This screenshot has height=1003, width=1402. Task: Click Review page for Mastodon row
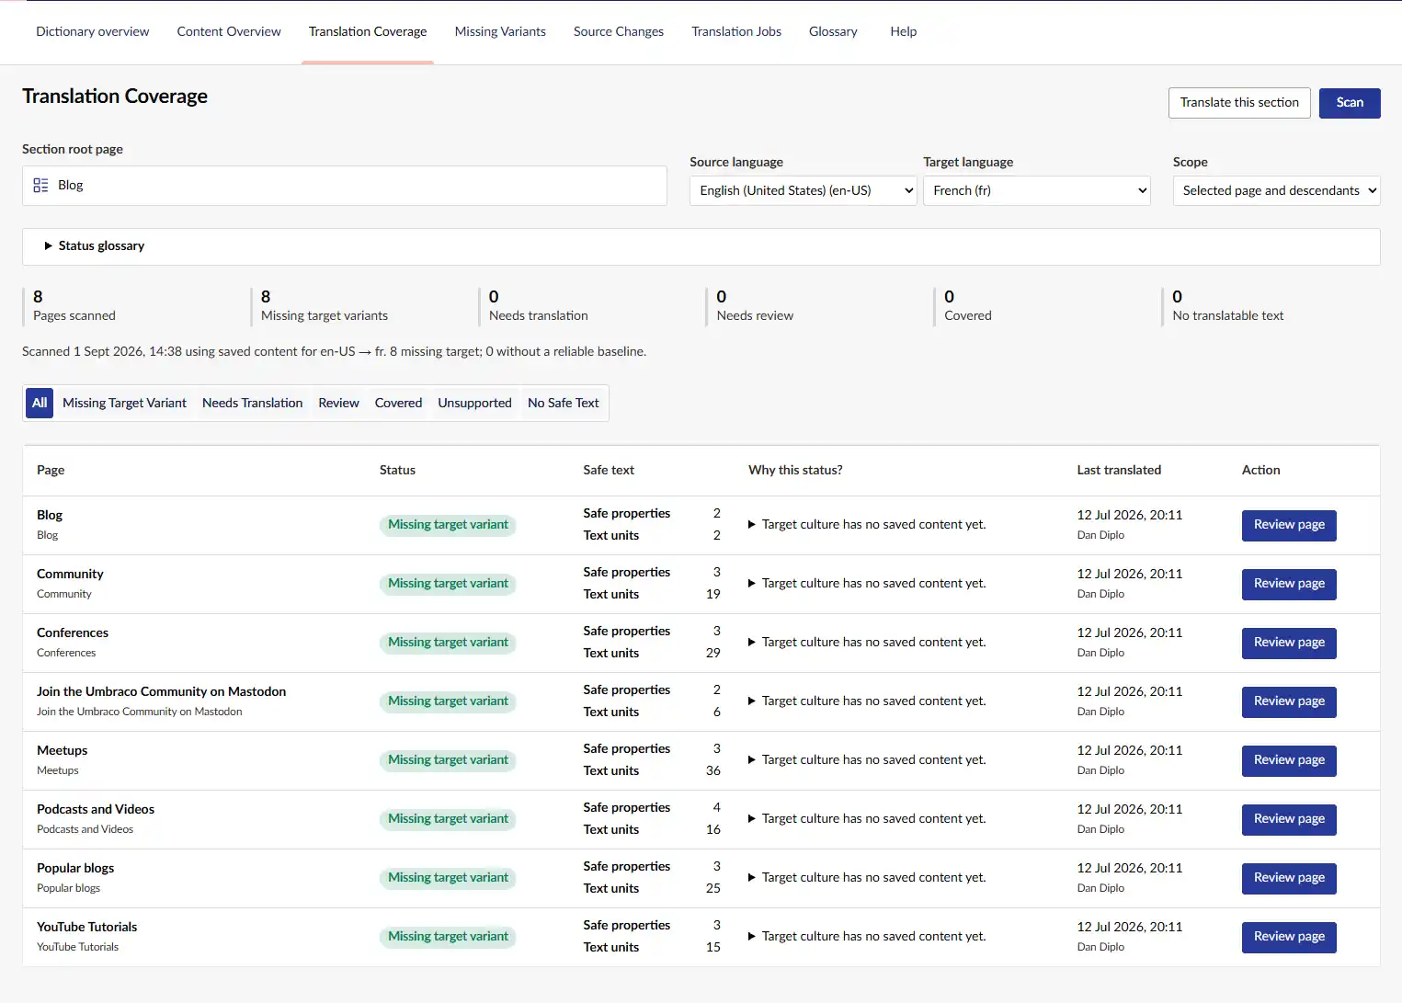1289,701
